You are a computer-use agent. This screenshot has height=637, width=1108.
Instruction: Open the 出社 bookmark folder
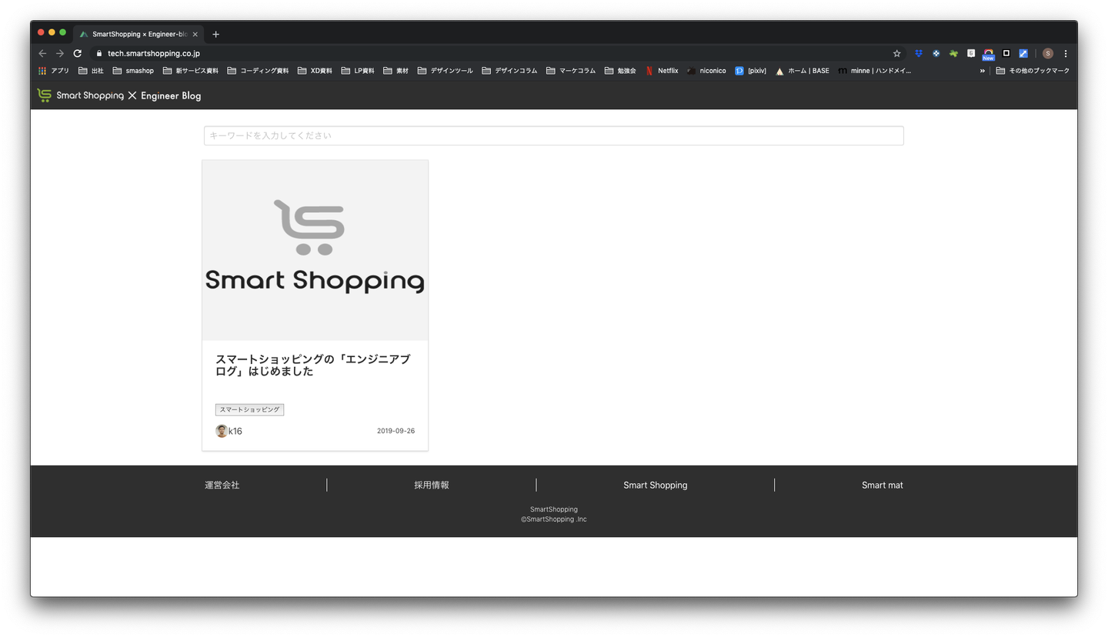pyautogui.click(x=91, y=71)
